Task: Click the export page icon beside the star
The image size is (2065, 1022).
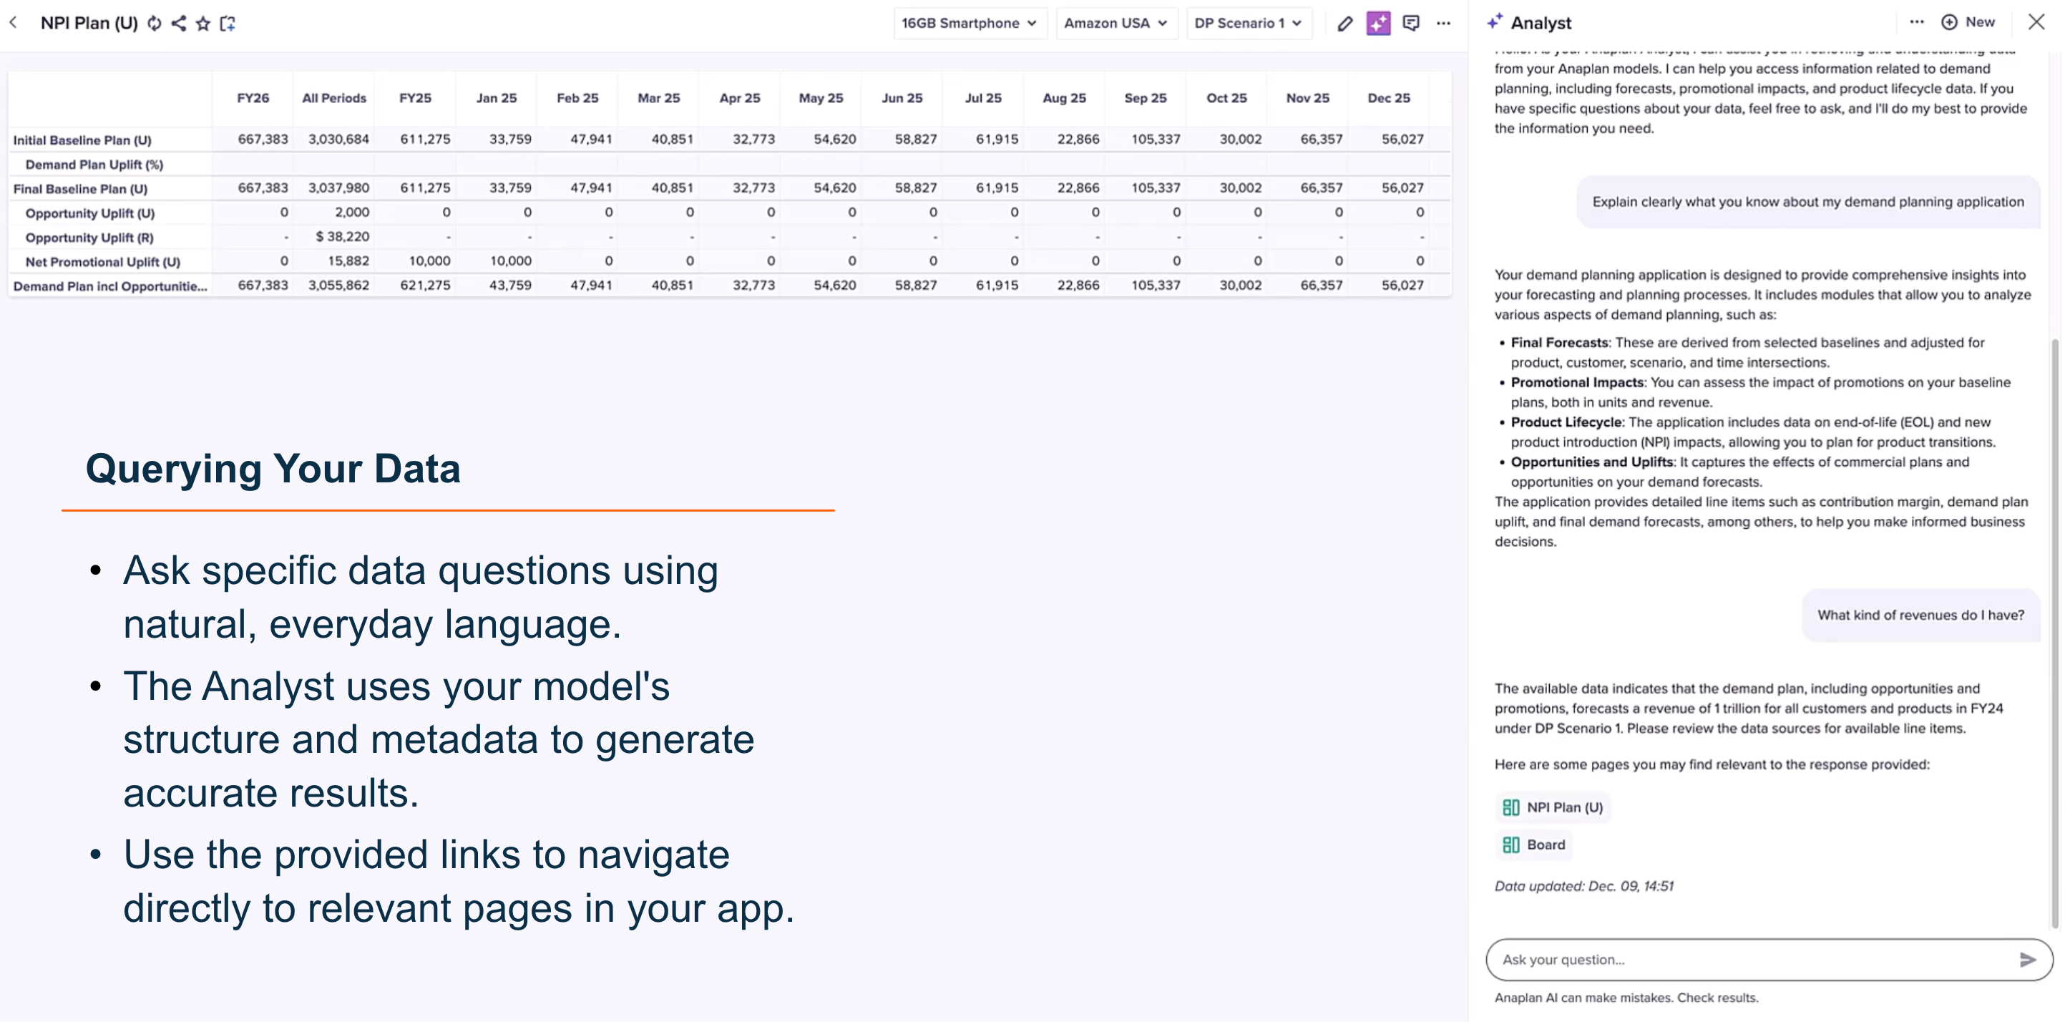Action: [x=228, y=23]
